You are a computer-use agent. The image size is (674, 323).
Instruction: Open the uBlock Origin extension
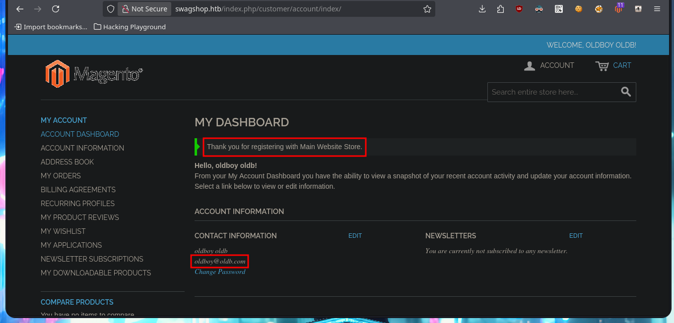(x=519, y=9)
